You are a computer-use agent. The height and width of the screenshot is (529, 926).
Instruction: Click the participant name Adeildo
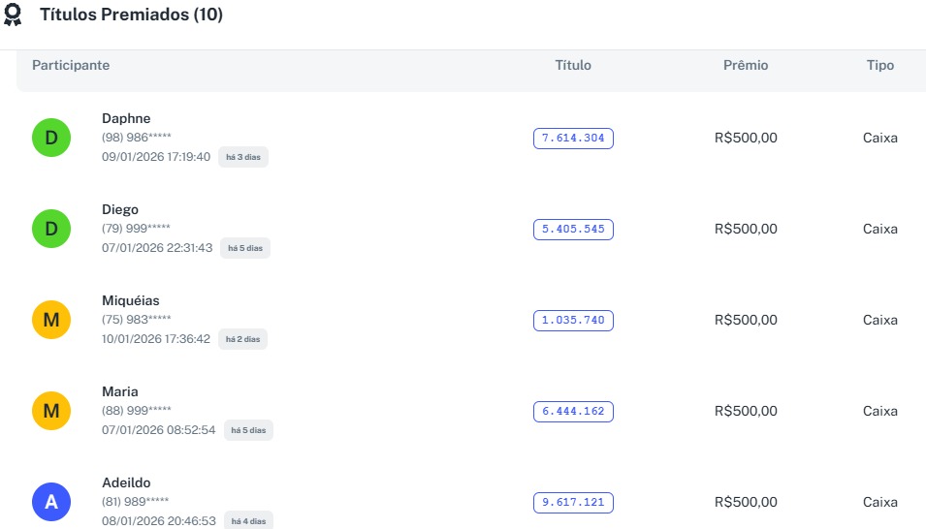(x=126, y=482)
